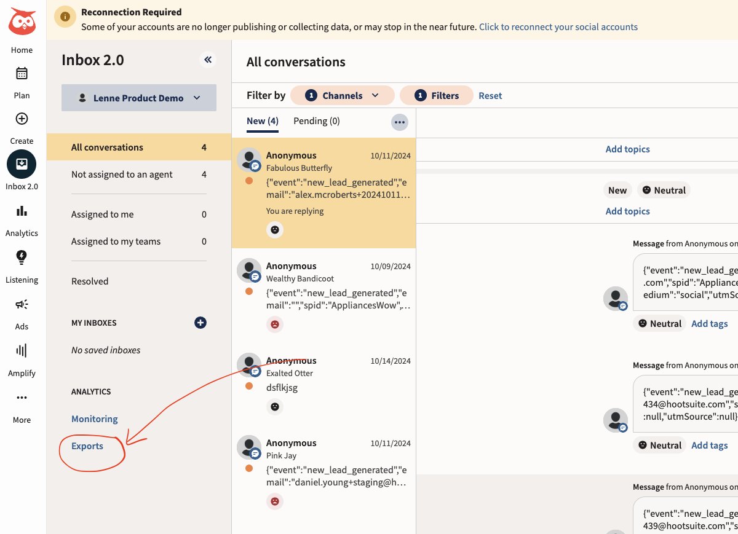Viewport: 738px width, 534px height.
Task: Open the Analytics bar chart icon
Action: [22, 211]
